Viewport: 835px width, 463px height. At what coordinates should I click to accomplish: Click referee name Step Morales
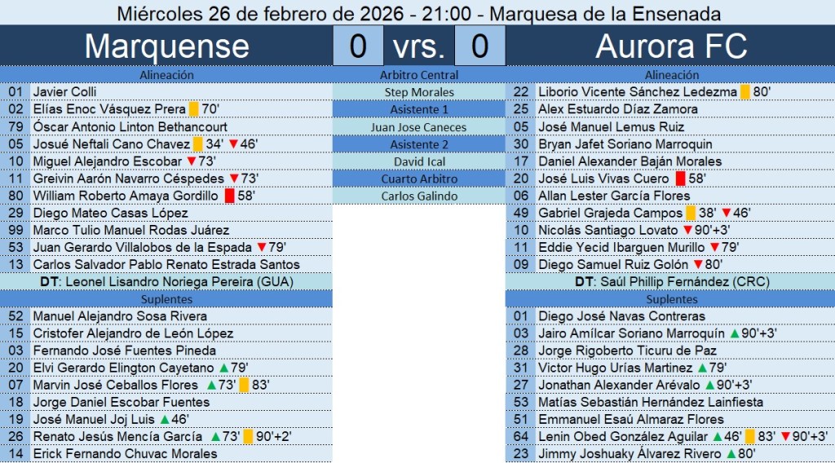(x=419, y=92)
